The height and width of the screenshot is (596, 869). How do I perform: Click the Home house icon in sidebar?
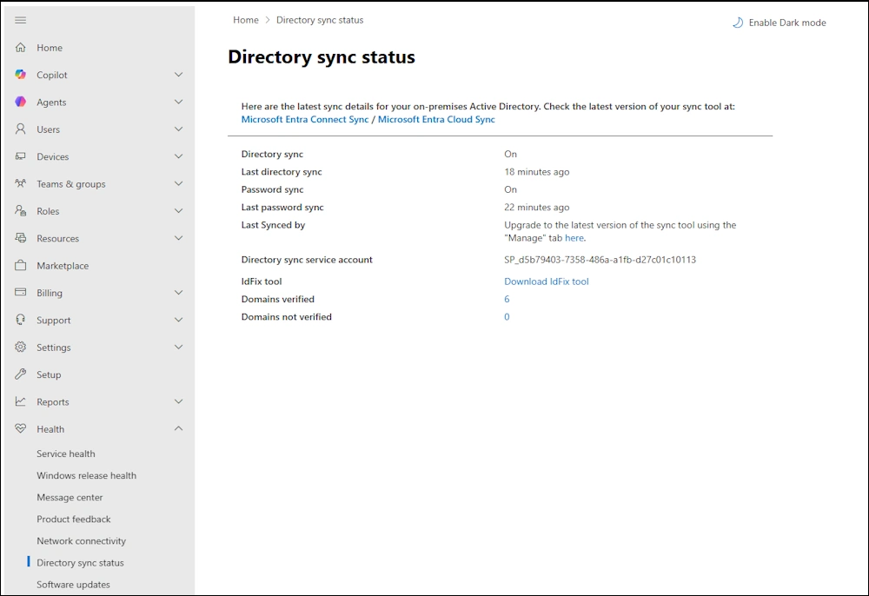21,48
